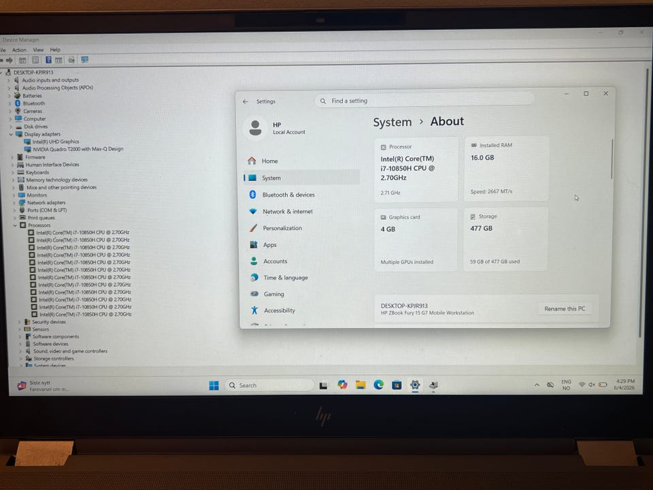Open Microsoft Store from the taskbar

coord(397,385)
